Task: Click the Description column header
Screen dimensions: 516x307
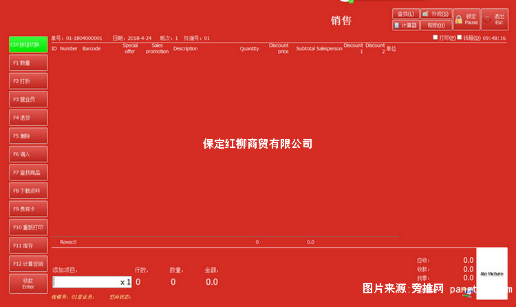Action: (185, 48)
